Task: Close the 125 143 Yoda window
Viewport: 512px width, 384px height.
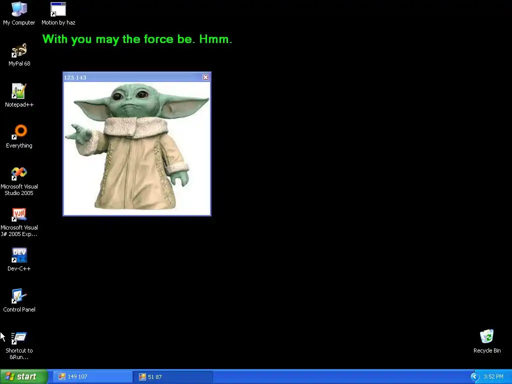Action: click(x=205, y=77)
